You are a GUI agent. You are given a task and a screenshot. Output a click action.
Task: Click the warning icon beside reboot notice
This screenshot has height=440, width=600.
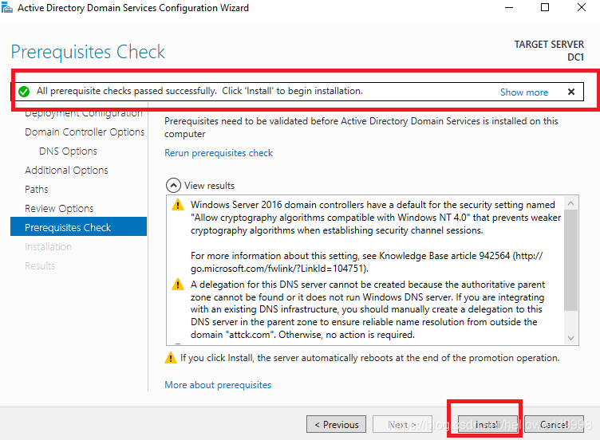pyautogui.click(x=170, y=358)
